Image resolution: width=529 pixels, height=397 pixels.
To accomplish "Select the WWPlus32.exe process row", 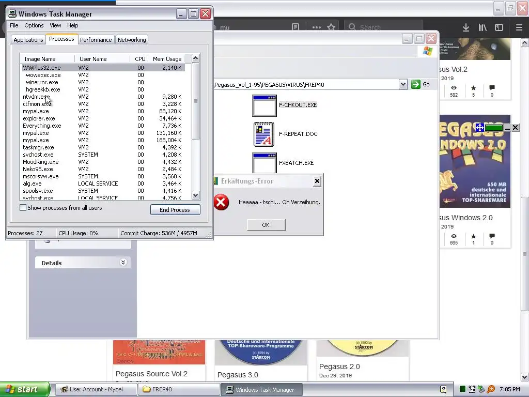I will pos(103,68).
